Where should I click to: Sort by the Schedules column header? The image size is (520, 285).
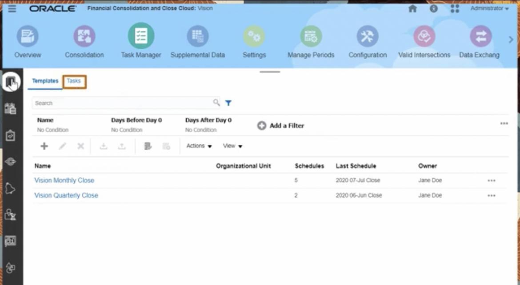(309, 166)
